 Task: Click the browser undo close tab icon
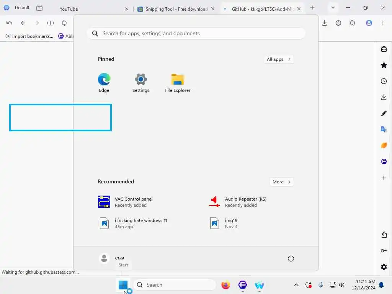tap(9, 23)
